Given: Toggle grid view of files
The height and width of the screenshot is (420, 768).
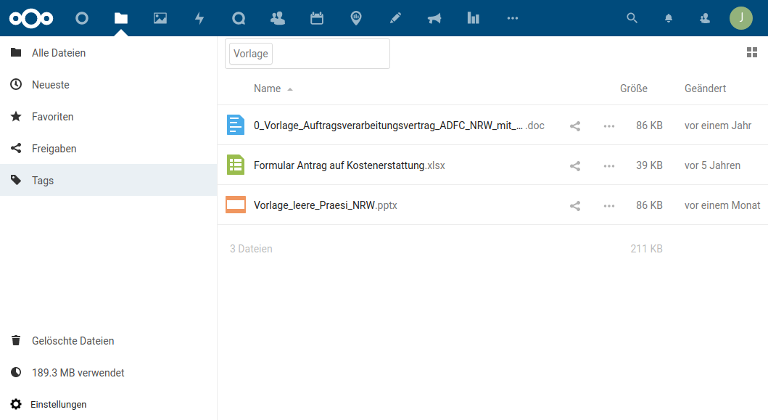Looking at the screenshot, I should 751,52.
